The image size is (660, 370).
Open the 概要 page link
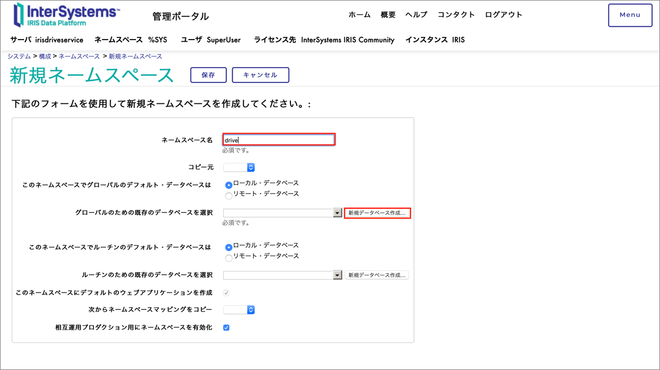coord(388,15)
